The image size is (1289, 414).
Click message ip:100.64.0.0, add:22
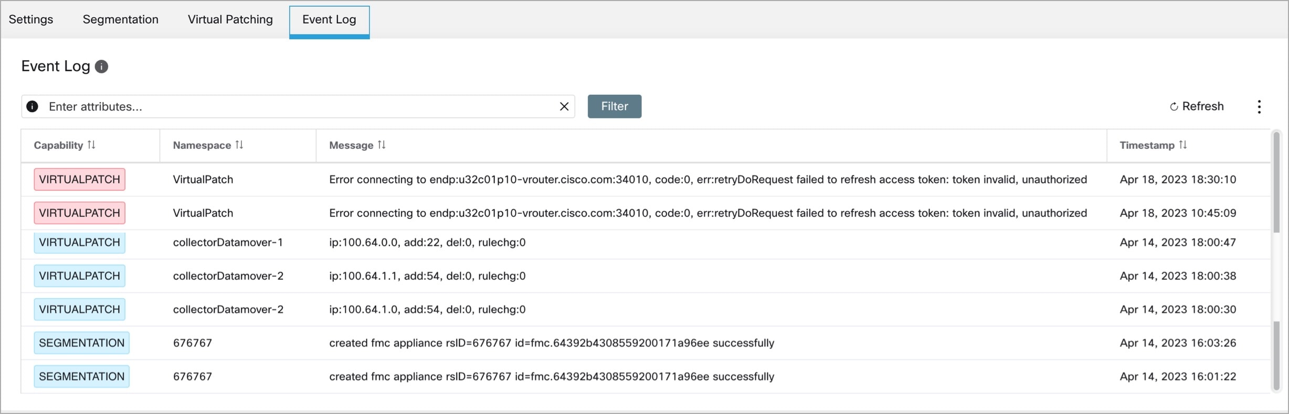tap(427, 242)
